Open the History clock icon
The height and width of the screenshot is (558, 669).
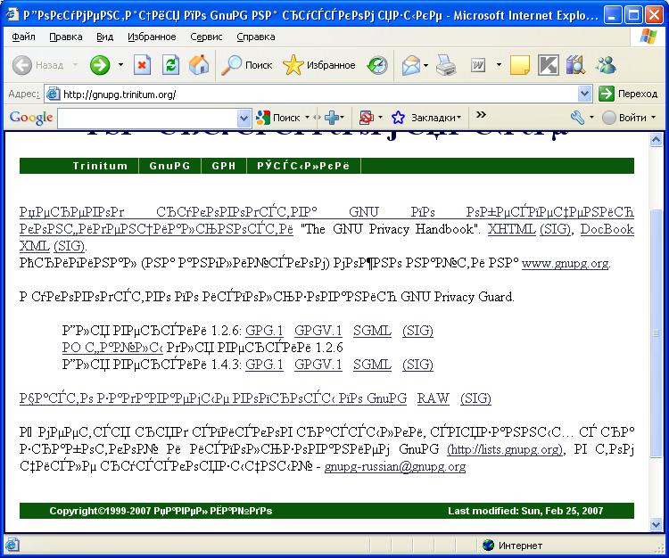point(377,65)
